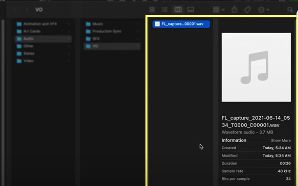Click the audio file preview thumbnail

pos(256,67)
